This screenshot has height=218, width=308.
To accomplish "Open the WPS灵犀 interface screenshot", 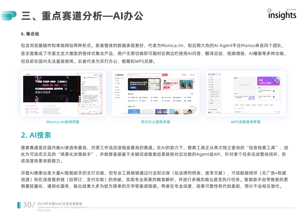I will [246, 93].
